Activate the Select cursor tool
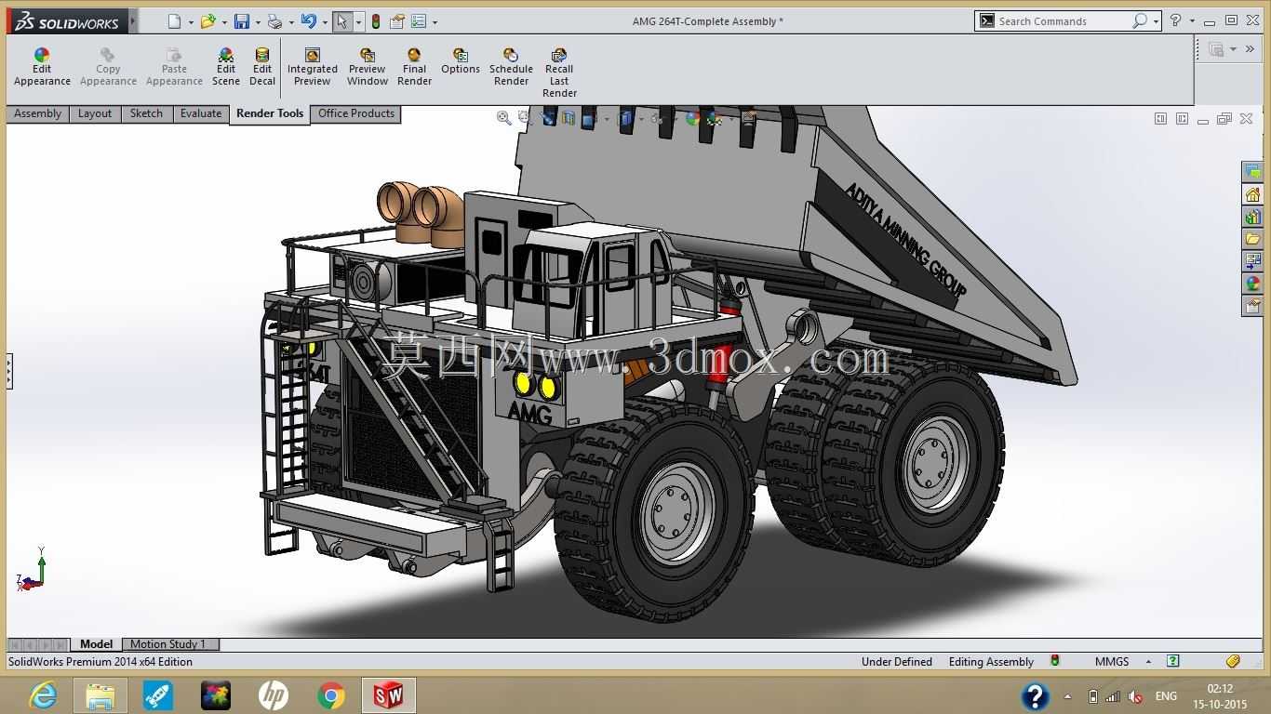 [341, 21]
